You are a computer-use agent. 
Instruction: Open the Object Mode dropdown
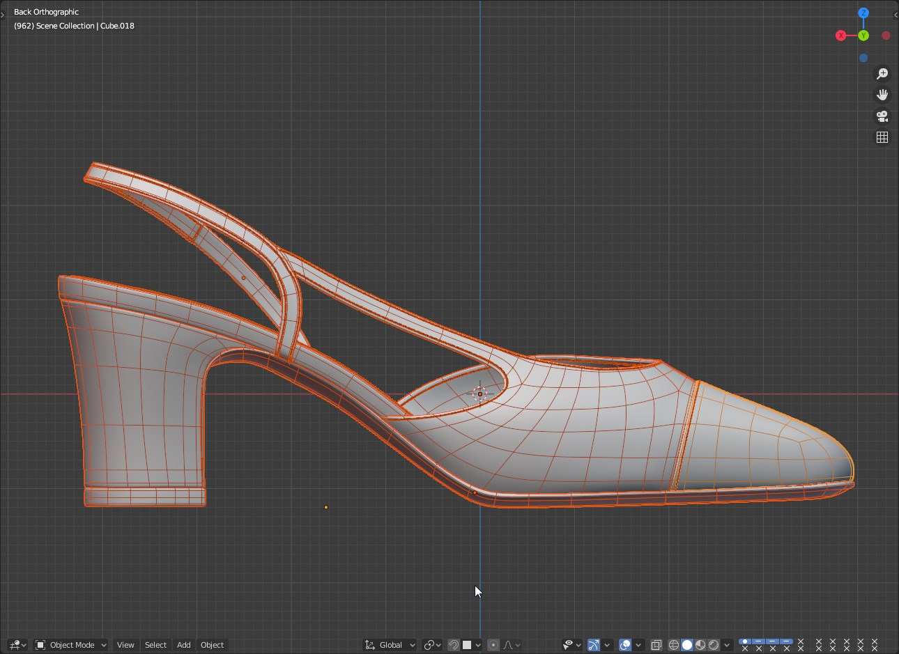[71, 645]
